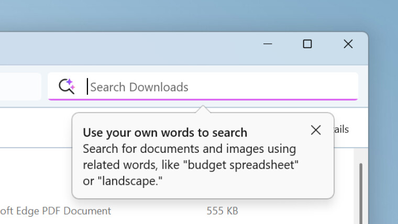Open the partially hidden Details button

click(341, 129)
